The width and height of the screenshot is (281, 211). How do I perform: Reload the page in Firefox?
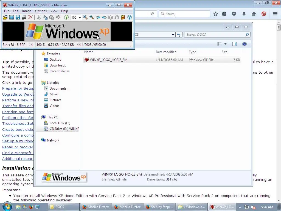pos(152,14)
